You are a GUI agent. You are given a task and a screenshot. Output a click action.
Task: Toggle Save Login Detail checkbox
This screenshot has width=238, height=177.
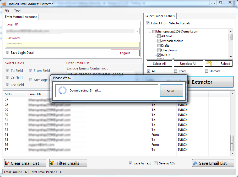click(7, 53)
